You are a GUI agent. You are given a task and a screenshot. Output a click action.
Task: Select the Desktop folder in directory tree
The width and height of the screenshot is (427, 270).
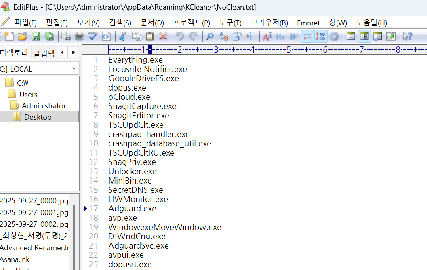click(x=38, y=117)
